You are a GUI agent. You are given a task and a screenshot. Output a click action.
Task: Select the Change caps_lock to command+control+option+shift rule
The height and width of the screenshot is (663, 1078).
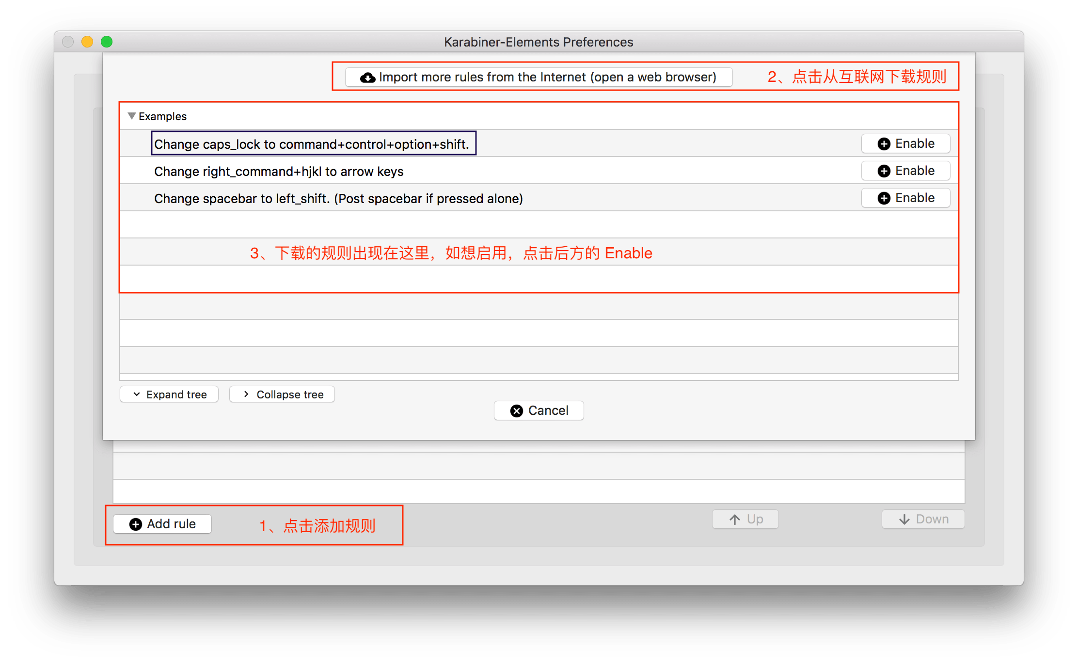[311, 144]
